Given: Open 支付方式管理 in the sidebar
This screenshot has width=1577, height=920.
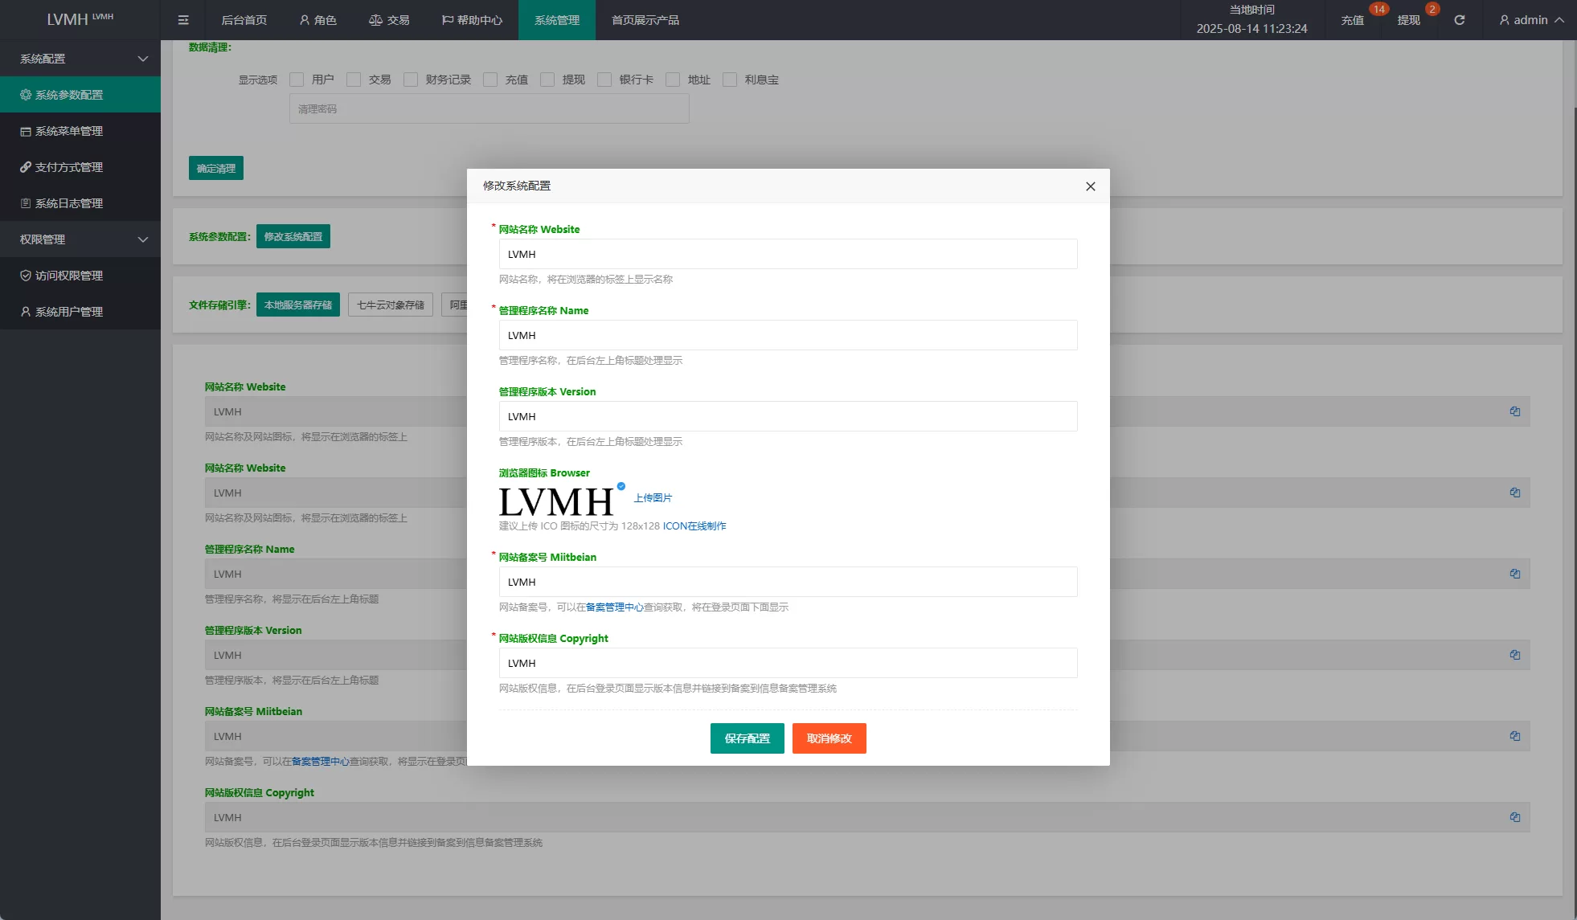Looking at the screenshot, I should [69, 167].
